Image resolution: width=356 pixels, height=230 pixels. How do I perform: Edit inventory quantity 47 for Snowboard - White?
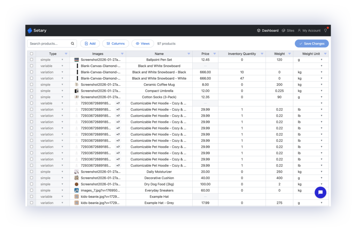242,78
